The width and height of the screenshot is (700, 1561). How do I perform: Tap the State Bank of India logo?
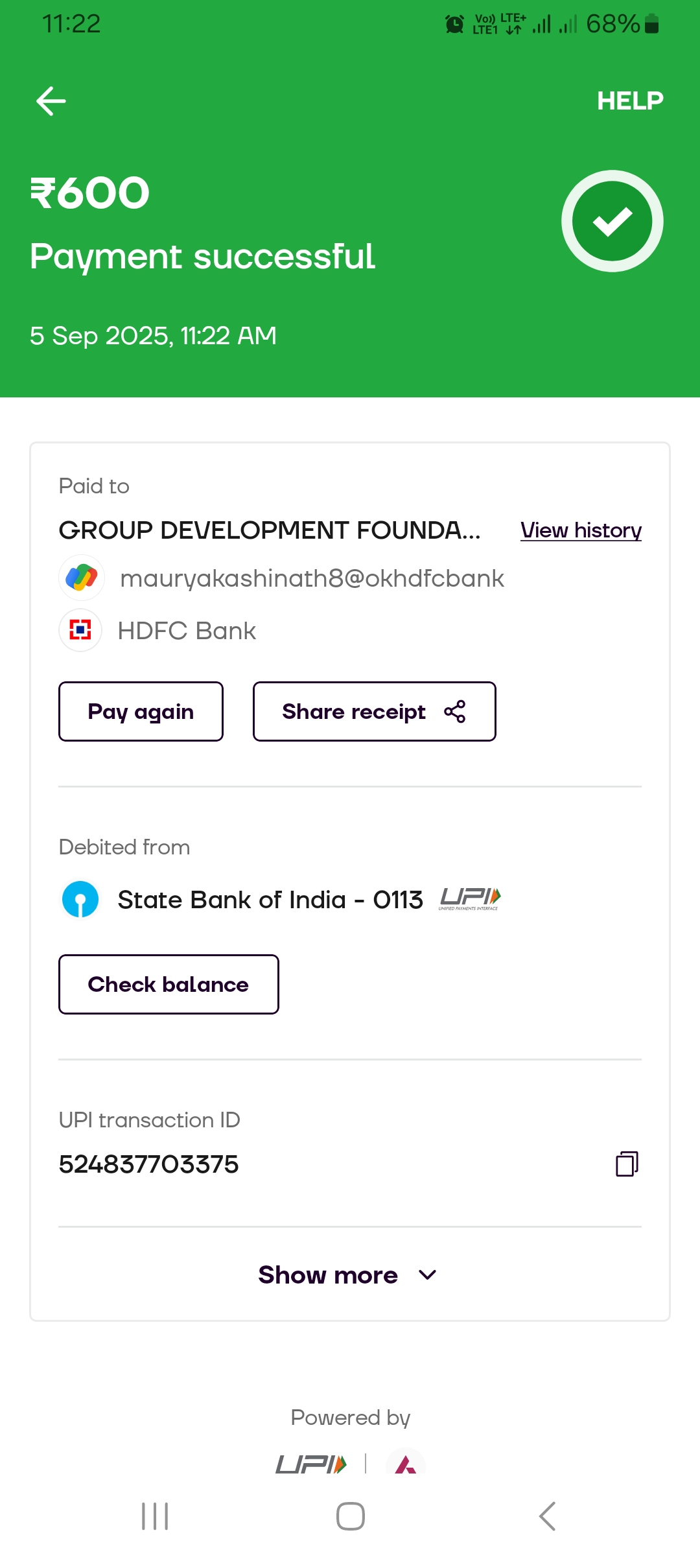coord(80,900)
